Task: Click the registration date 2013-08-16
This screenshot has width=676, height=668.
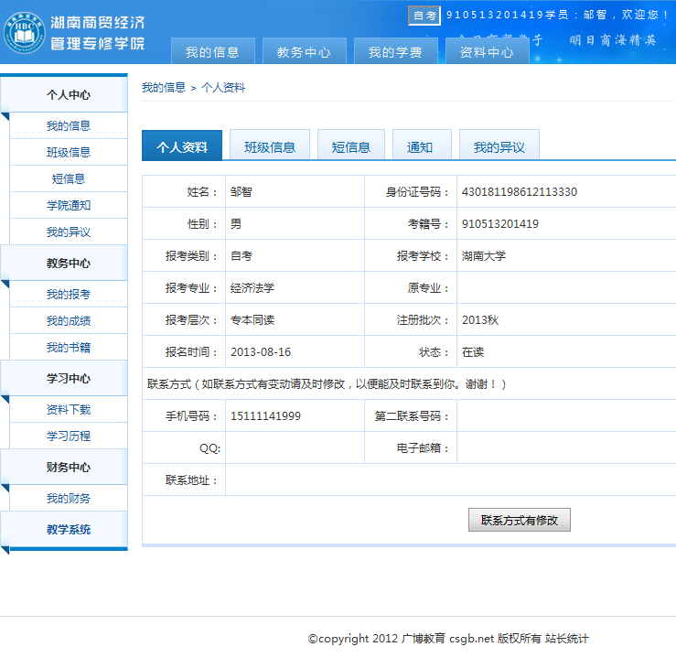Action: 261,352
